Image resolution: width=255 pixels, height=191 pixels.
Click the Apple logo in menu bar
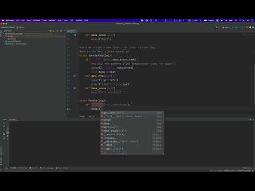(3, 21)
